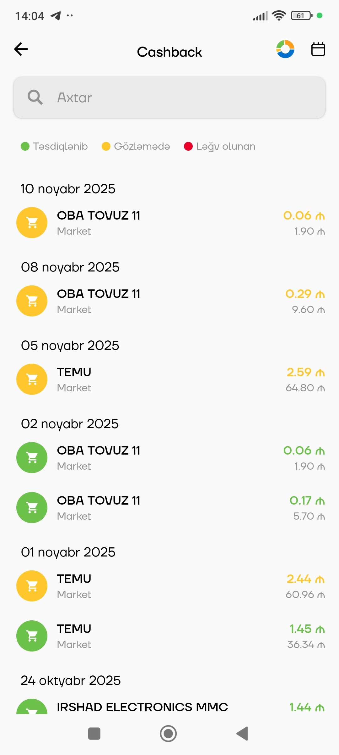Image resolution: width=339 pixels, height=755 pixels.
Task: Tap the cart icon of TEMU 2.59 entry
Action: 32,379
